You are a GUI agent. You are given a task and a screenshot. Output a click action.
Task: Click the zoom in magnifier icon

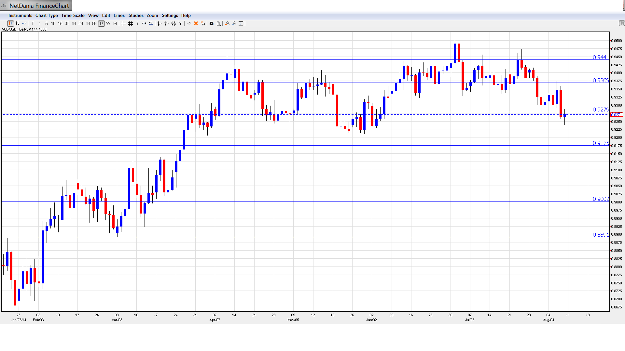pyautogui.click(x=228, y=23)
